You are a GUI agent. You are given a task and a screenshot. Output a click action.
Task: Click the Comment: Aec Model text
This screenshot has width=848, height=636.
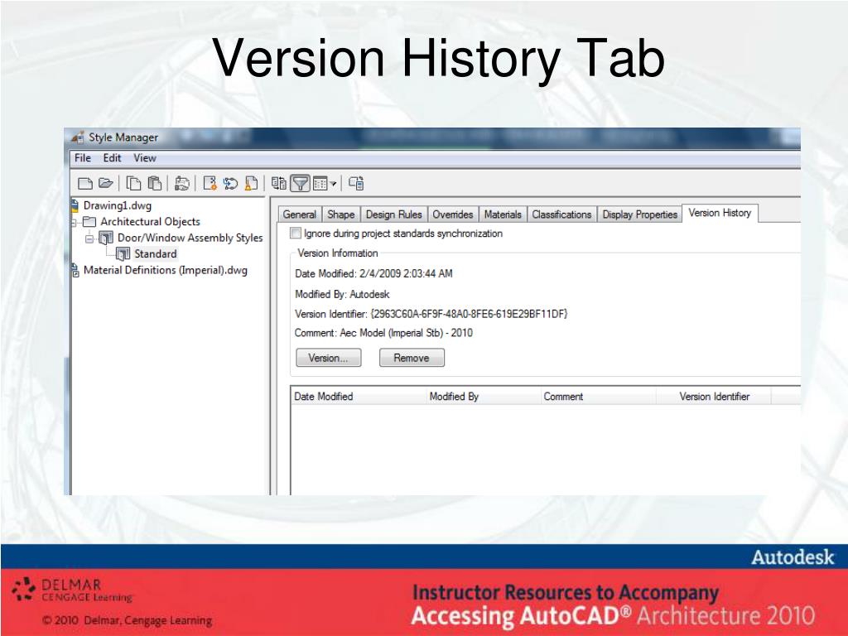click(x=383, y=333)
